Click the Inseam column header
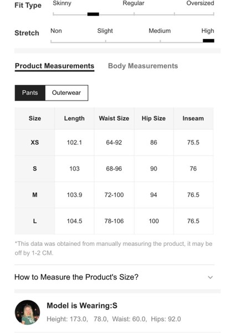This screenshot has width=235, height=333. click(193, 119)
